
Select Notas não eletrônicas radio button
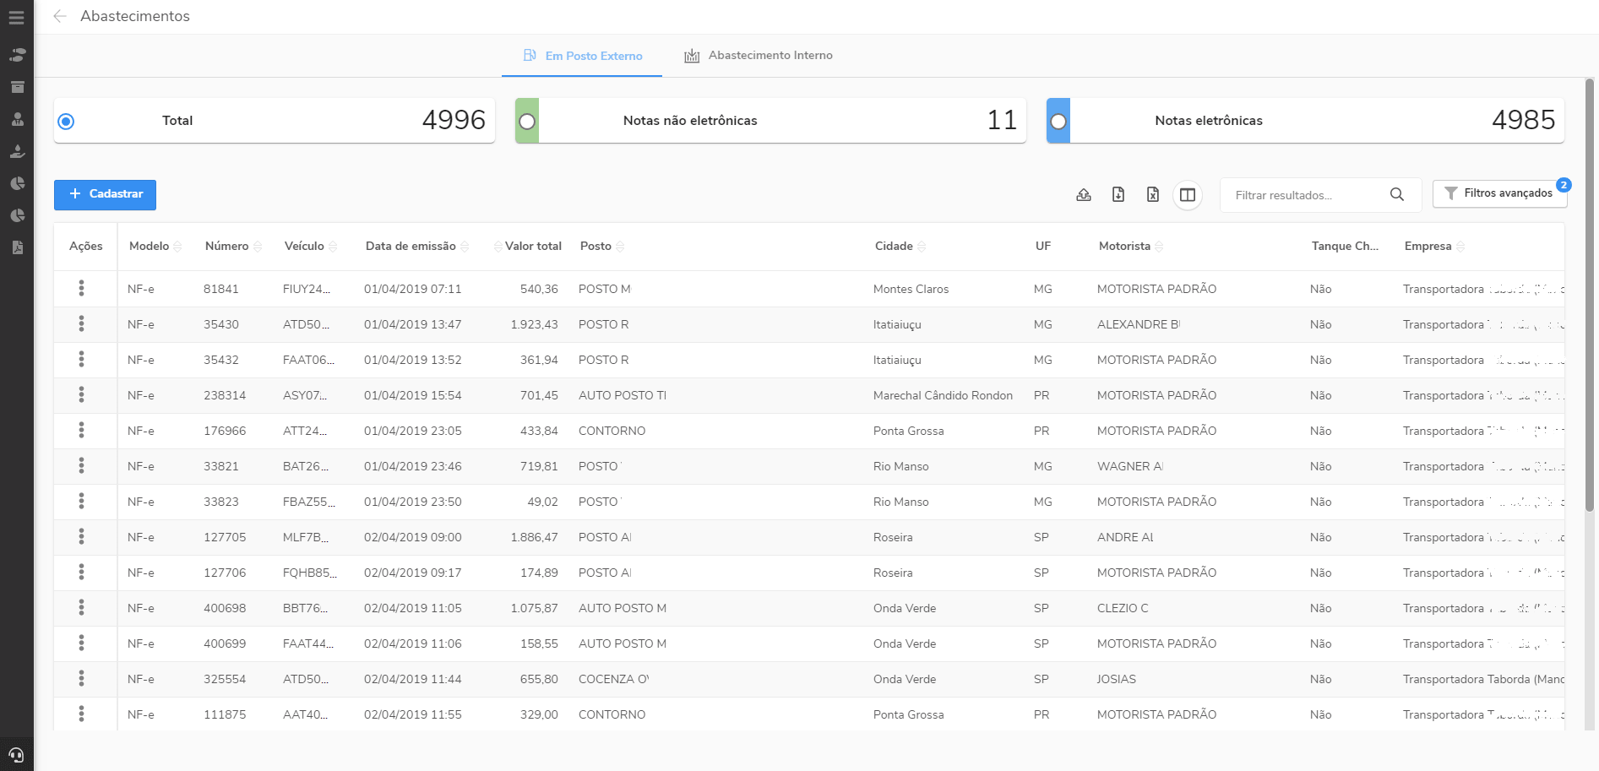[527, 122]
